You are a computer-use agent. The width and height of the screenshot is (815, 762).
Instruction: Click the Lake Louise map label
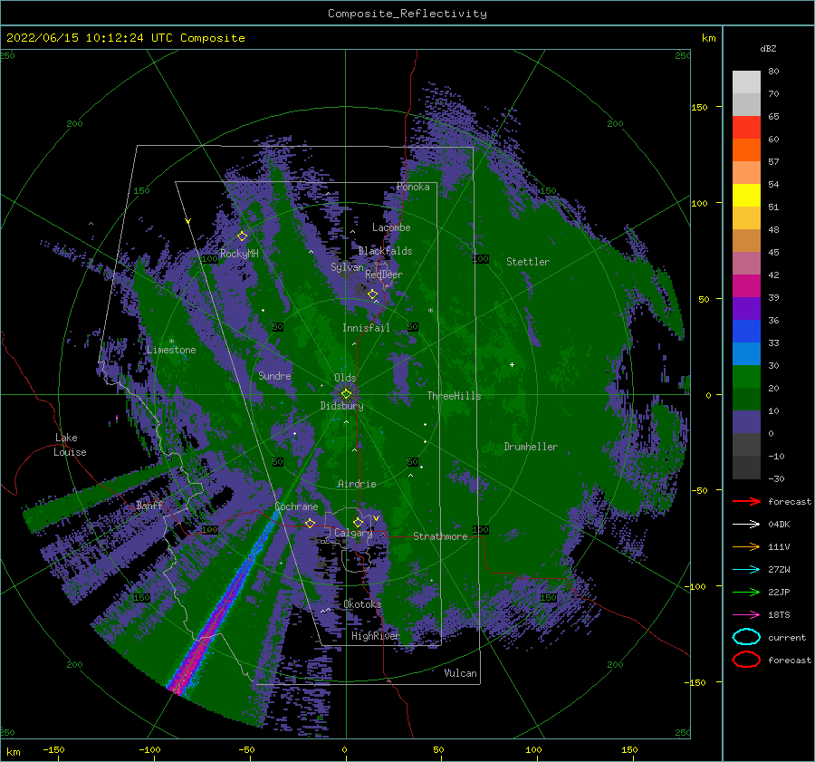[x=70, y=445]
